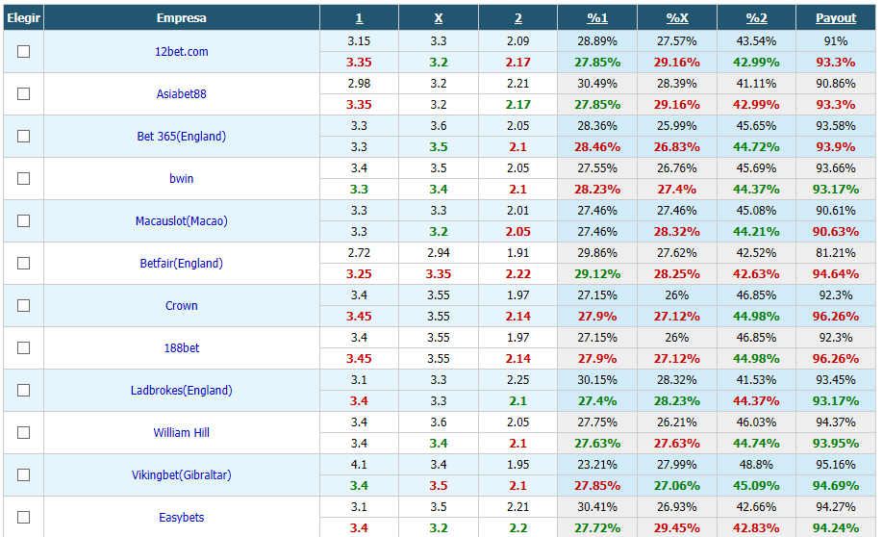Tick the checkbox for Asiabet88

point(24,93)
